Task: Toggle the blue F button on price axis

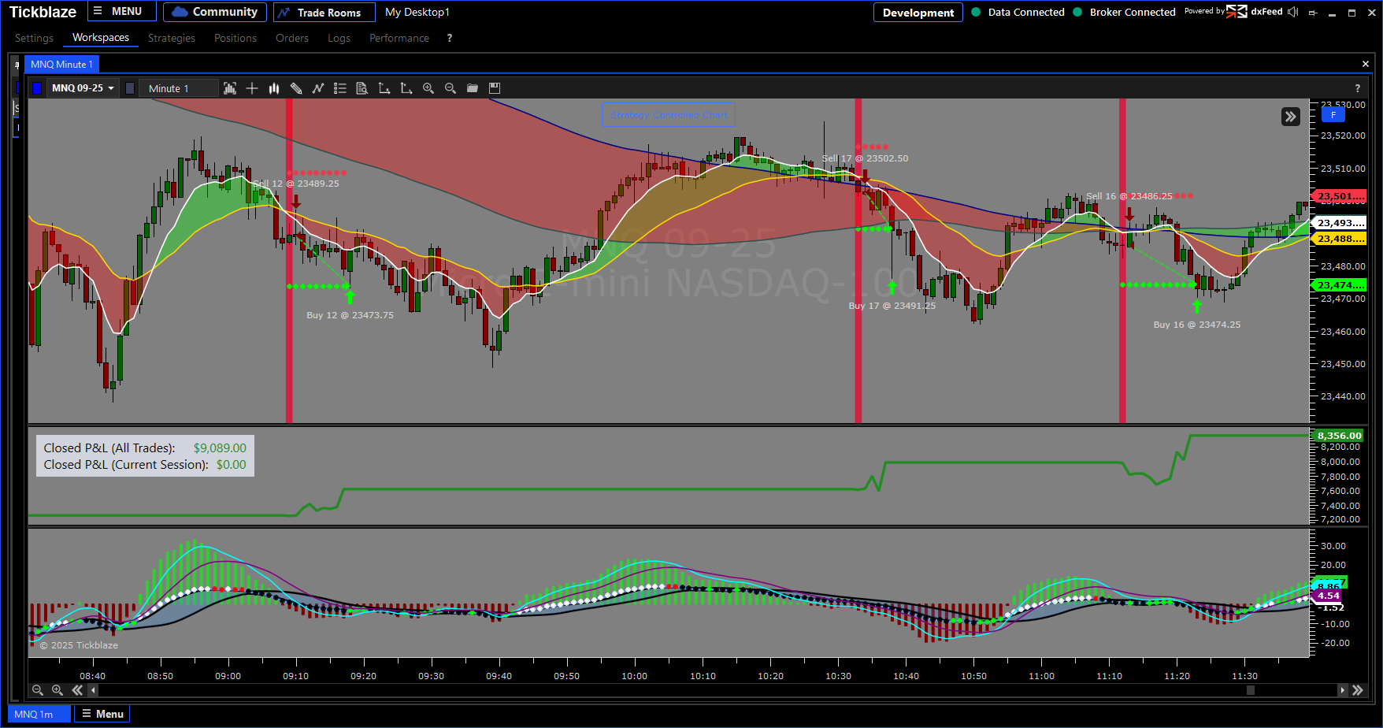Action: click(x=1333, y=115)
